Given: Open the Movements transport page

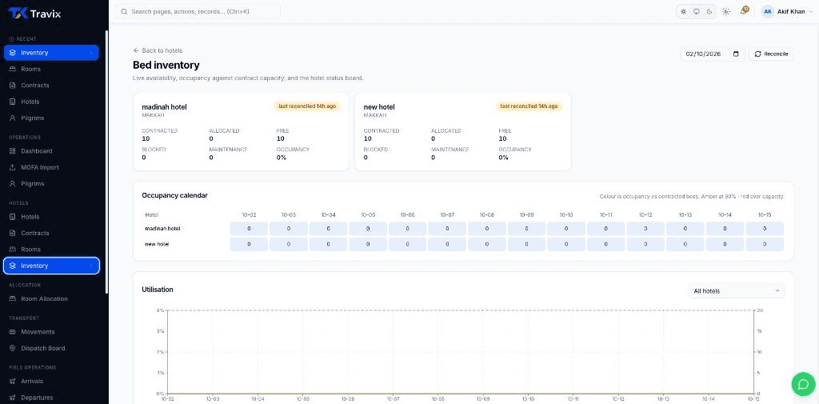Looking at the screenshot, I should [x=51, y=332].
